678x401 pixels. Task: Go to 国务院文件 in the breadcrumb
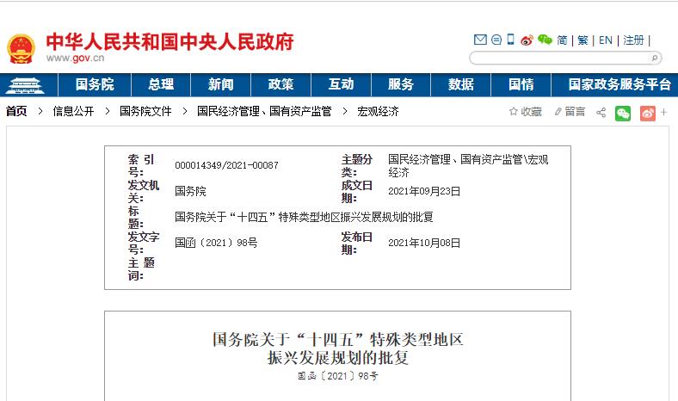tap(145, 112)
